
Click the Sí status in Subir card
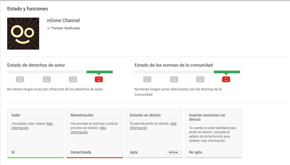click(13, 152)
